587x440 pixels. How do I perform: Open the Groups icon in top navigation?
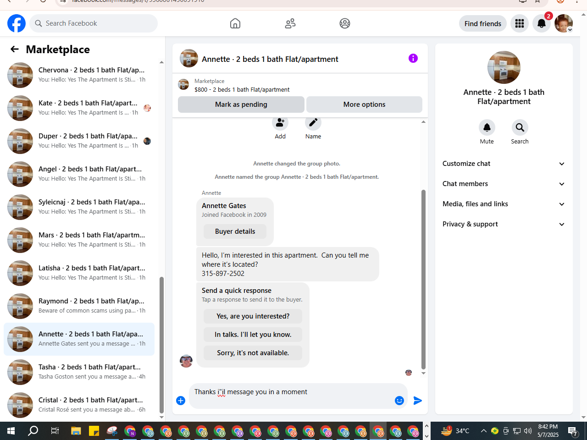[345, 23]
